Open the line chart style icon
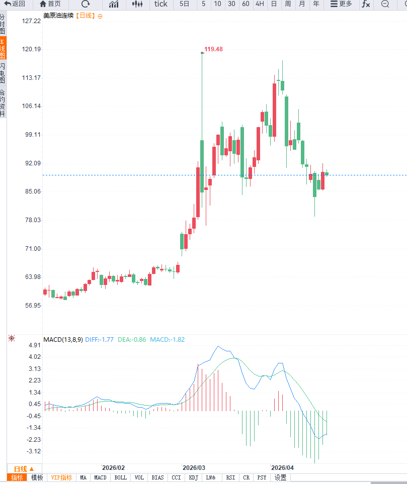Image resolution: width=407 pixels, height=484 pixels. (x=114, y=4)
